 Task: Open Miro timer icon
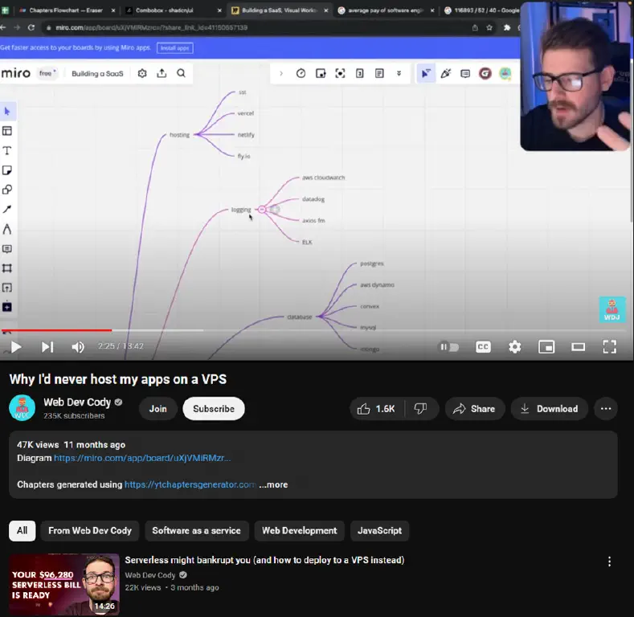pos(301,73)
